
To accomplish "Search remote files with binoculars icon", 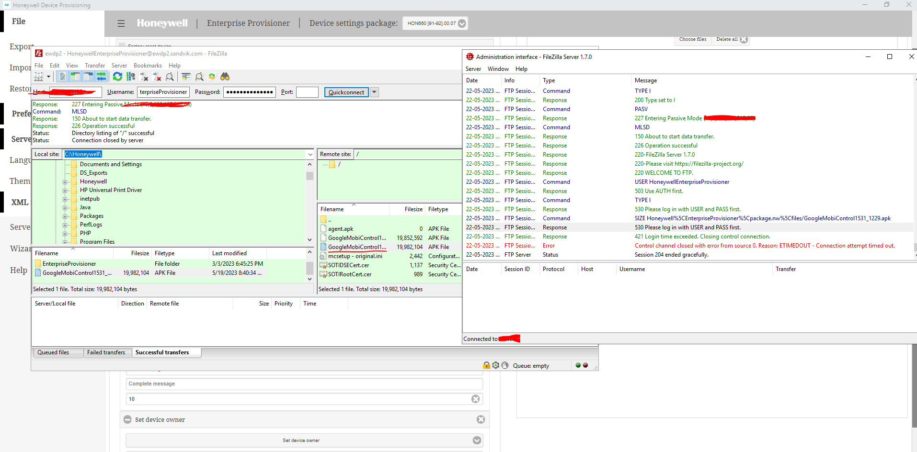I will tap(225, 77).
